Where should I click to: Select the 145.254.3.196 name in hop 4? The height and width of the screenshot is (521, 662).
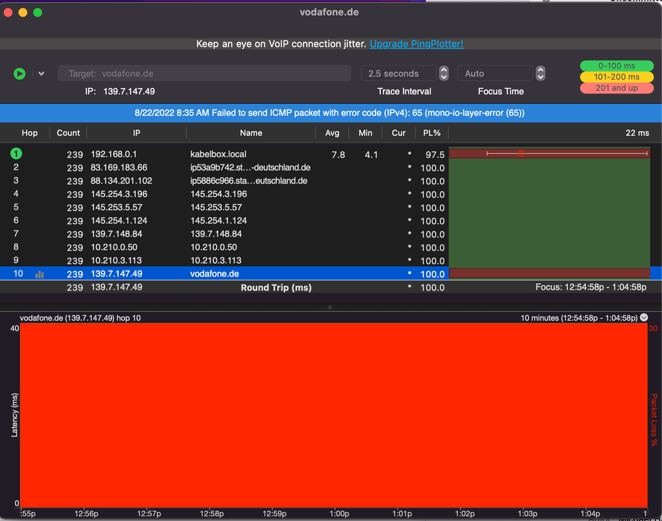click(218, 194)
